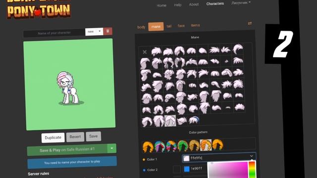
Task: Expand the Save & Play server dropdown arrow
Action: (112, 148)
